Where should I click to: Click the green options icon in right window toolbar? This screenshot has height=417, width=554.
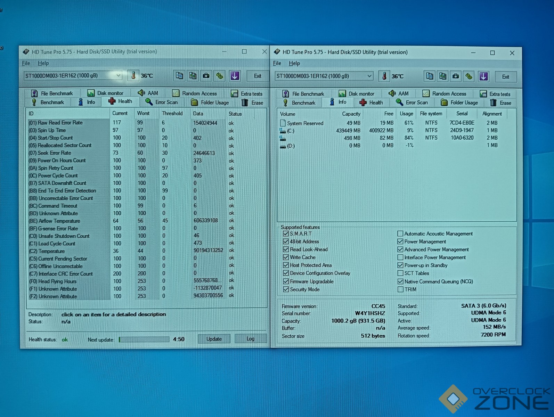pos(469,76)
